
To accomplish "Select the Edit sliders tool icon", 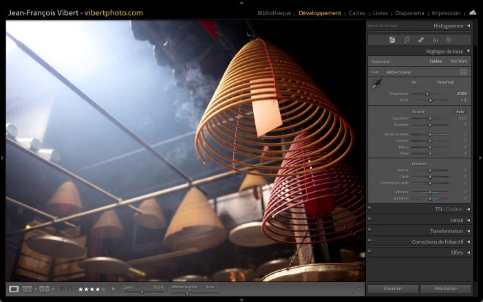I will [x=392, y=40].
